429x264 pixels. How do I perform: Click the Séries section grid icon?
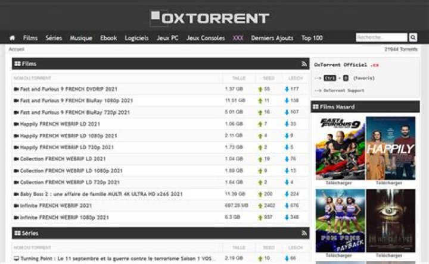pyautogui.click(x=17, y=233)
